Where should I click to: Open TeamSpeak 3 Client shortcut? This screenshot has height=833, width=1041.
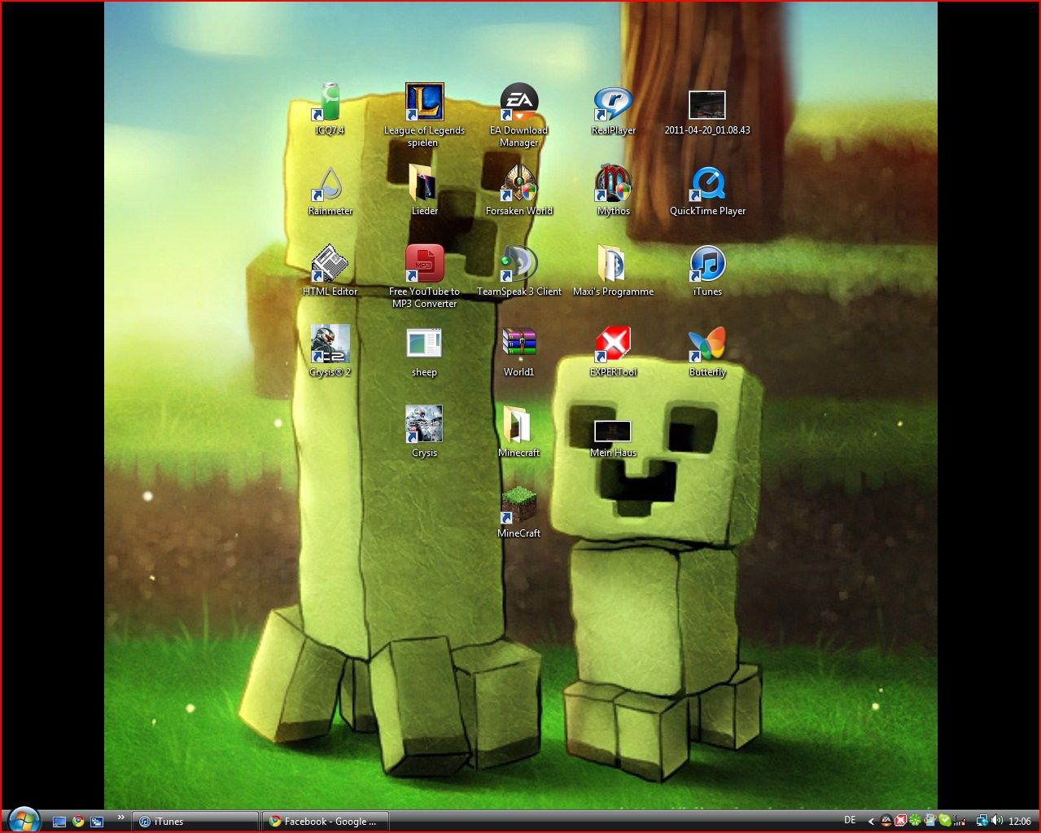click(518, 271)
